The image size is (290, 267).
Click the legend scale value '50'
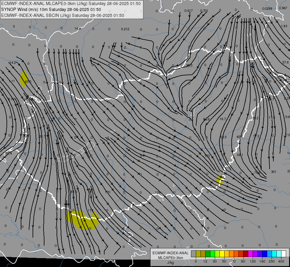click(x=224, y=261)
